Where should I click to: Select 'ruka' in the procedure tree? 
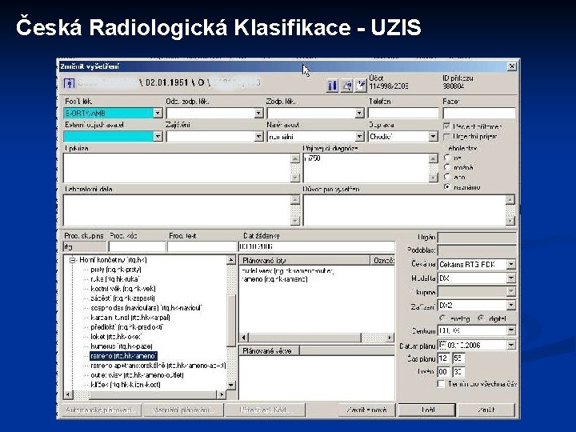pos(114,279)
